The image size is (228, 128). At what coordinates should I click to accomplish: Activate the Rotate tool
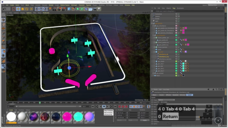(x=27, y=9)
